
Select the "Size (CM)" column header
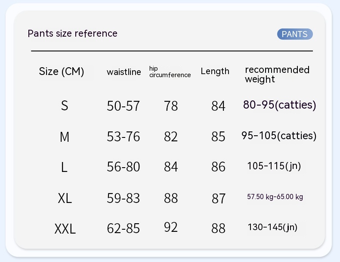62,72
